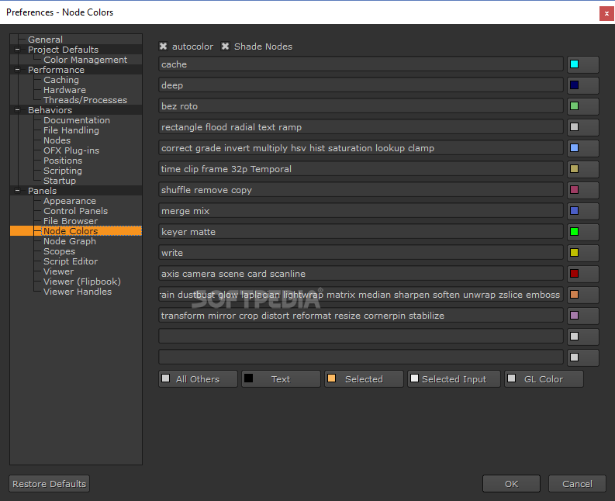Click Restore Defaults

coord(50,484)
